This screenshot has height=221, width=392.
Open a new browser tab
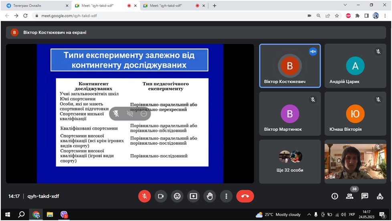click(x=214, y=6)
